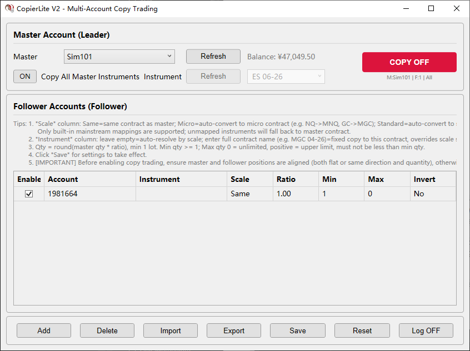Click the CopierLite app icon in title bar
The width and height of the screenshot is (470, 351).
9,9
